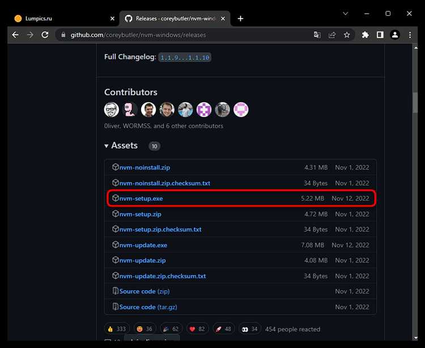The image size is (425, 348).
Task: Toggle the browser side panel icon
Action: tap(380, 35)
